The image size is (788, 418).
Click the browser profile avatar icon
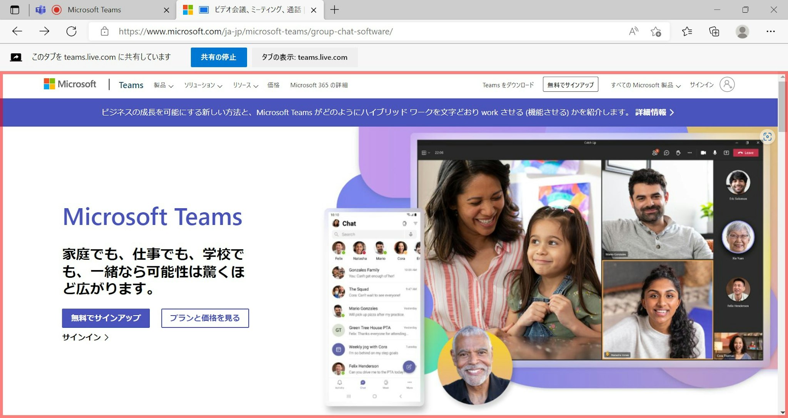[742, 32]
